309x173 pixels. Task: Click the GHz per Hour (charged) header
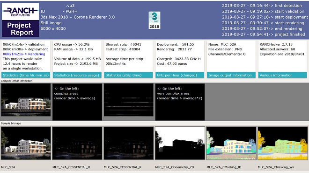180,75
